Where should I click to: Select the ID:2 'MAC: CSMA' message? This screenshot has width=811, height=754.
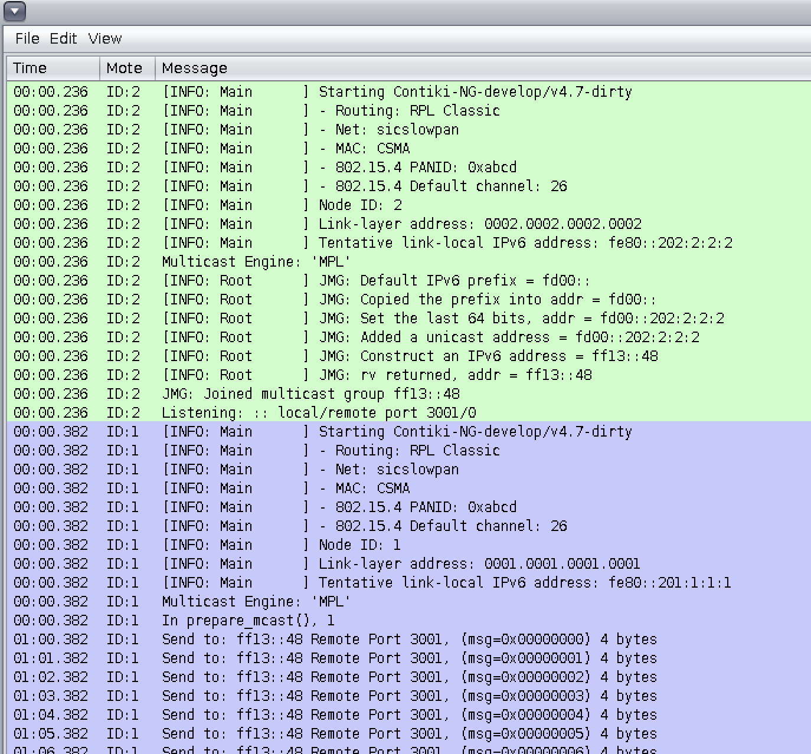coord(409,148)
